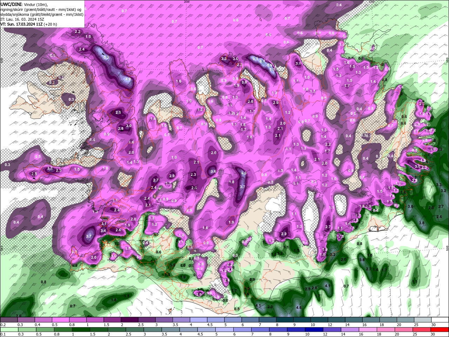Pick the dark teal 8 swatch in the upper legend
The width and height of the screenshot is (449, 337).
point(284,320)
